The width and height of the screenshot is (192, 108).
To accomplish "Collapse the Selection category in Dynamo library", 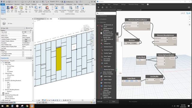I will pos(99,22).
